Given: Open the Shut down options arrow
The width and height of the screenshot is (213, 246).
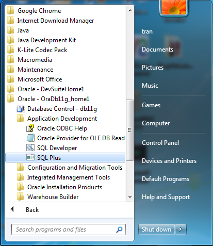Looking at the screenshot, I should click(181, 229).
